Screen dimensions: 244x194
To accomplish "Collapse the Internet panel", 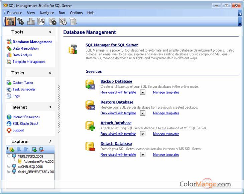I will [x=50, y=107].
